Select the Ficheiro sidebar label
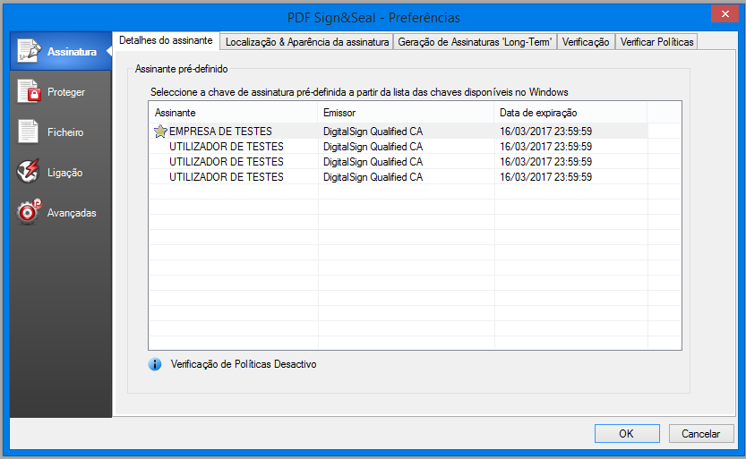Image resolution: width=746 pixels, height=459 pixels. pyautogui.click(x=65, y=132)
